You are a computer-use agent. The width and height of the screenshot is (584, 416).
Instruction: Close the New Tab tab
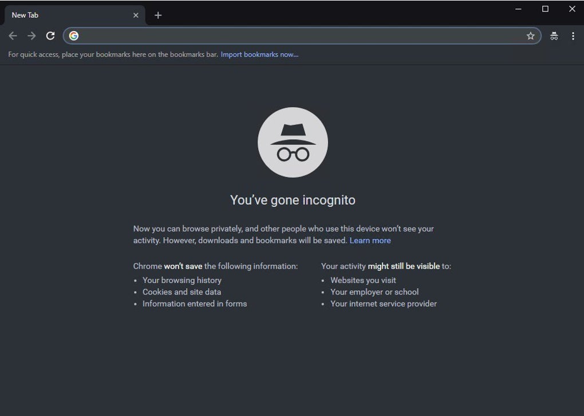(136, 15)
